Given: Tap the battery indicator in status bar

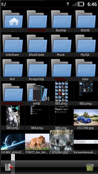Looking at the screenshot, I should click(x=81, y=4).
